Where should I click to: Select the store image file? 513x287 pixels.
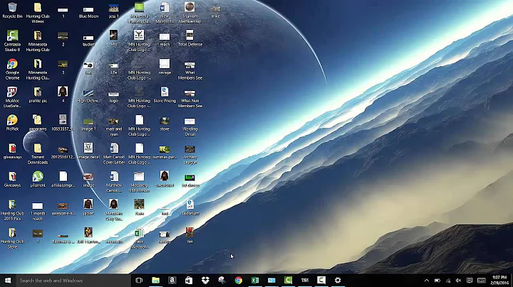(165, 124)
